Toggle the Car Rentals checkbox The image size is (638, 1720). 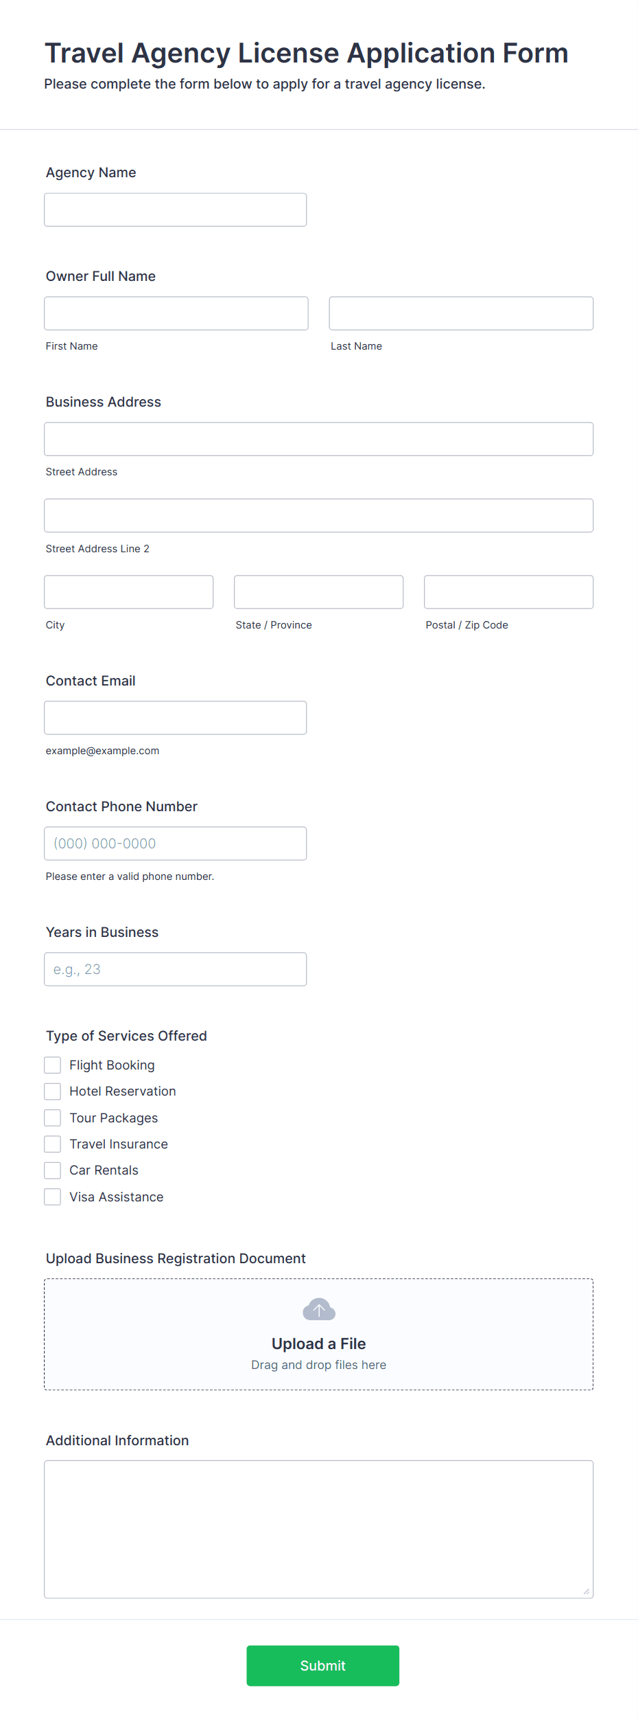coord(53,1170)
